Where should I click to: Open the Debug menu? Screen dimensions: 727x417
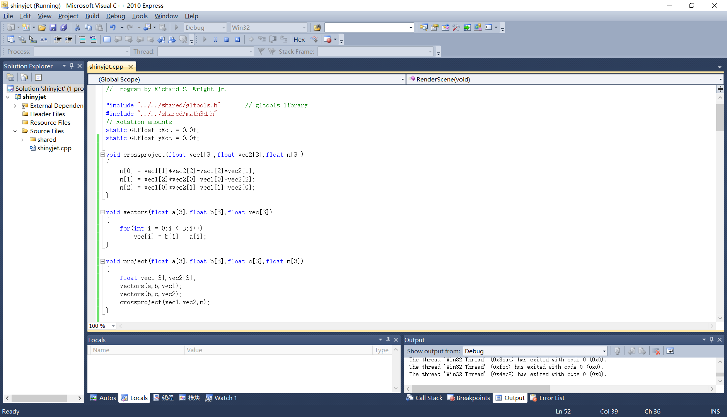click(116, 16)
